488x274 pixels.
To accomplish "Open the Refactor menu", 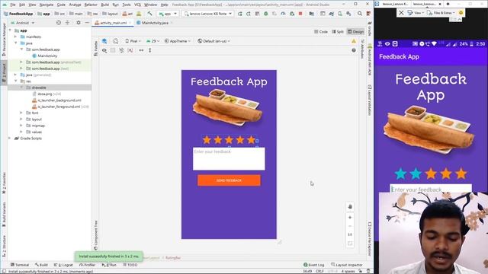I will tap(91, 5).
